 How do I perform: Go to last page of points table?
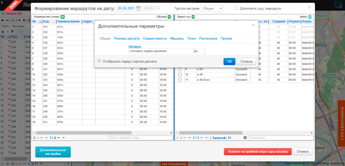(x=64, y=138)
